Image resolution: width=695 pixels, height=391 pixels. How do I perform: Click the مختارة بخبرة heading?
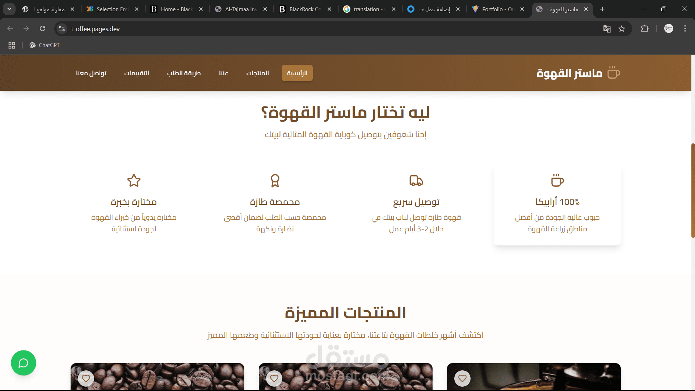pos(134,202)
